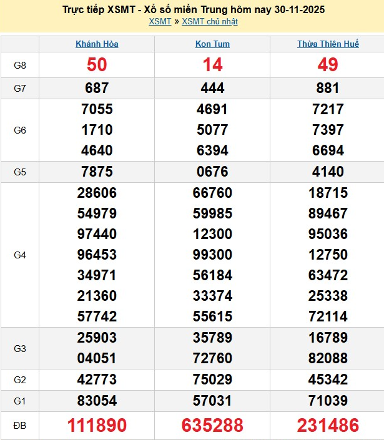Image resolution: width=384 pixels, height=440 pixels.
Task: Click the G4 row label
Action: (x=20, y=255)
